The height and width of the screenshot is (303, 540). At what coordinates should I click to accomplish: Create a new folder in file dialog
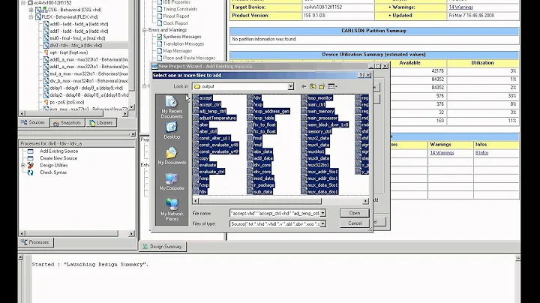(x=321, y=86)
